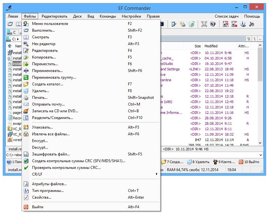
Task: Click the rename icon beside Переименовать
Action: click(26, 71)
